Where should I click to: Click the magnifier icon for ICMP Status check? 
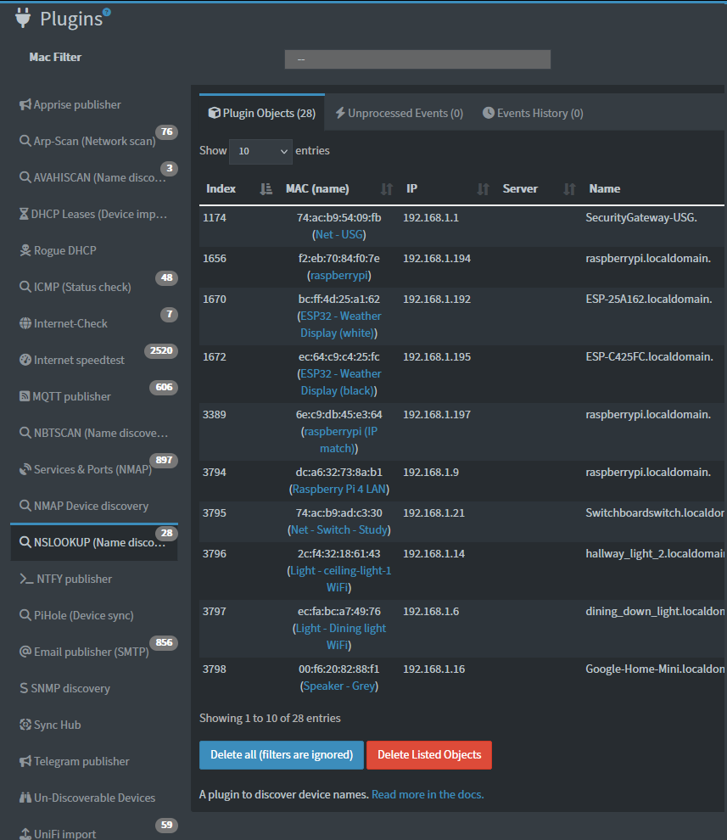pos(25,287)
